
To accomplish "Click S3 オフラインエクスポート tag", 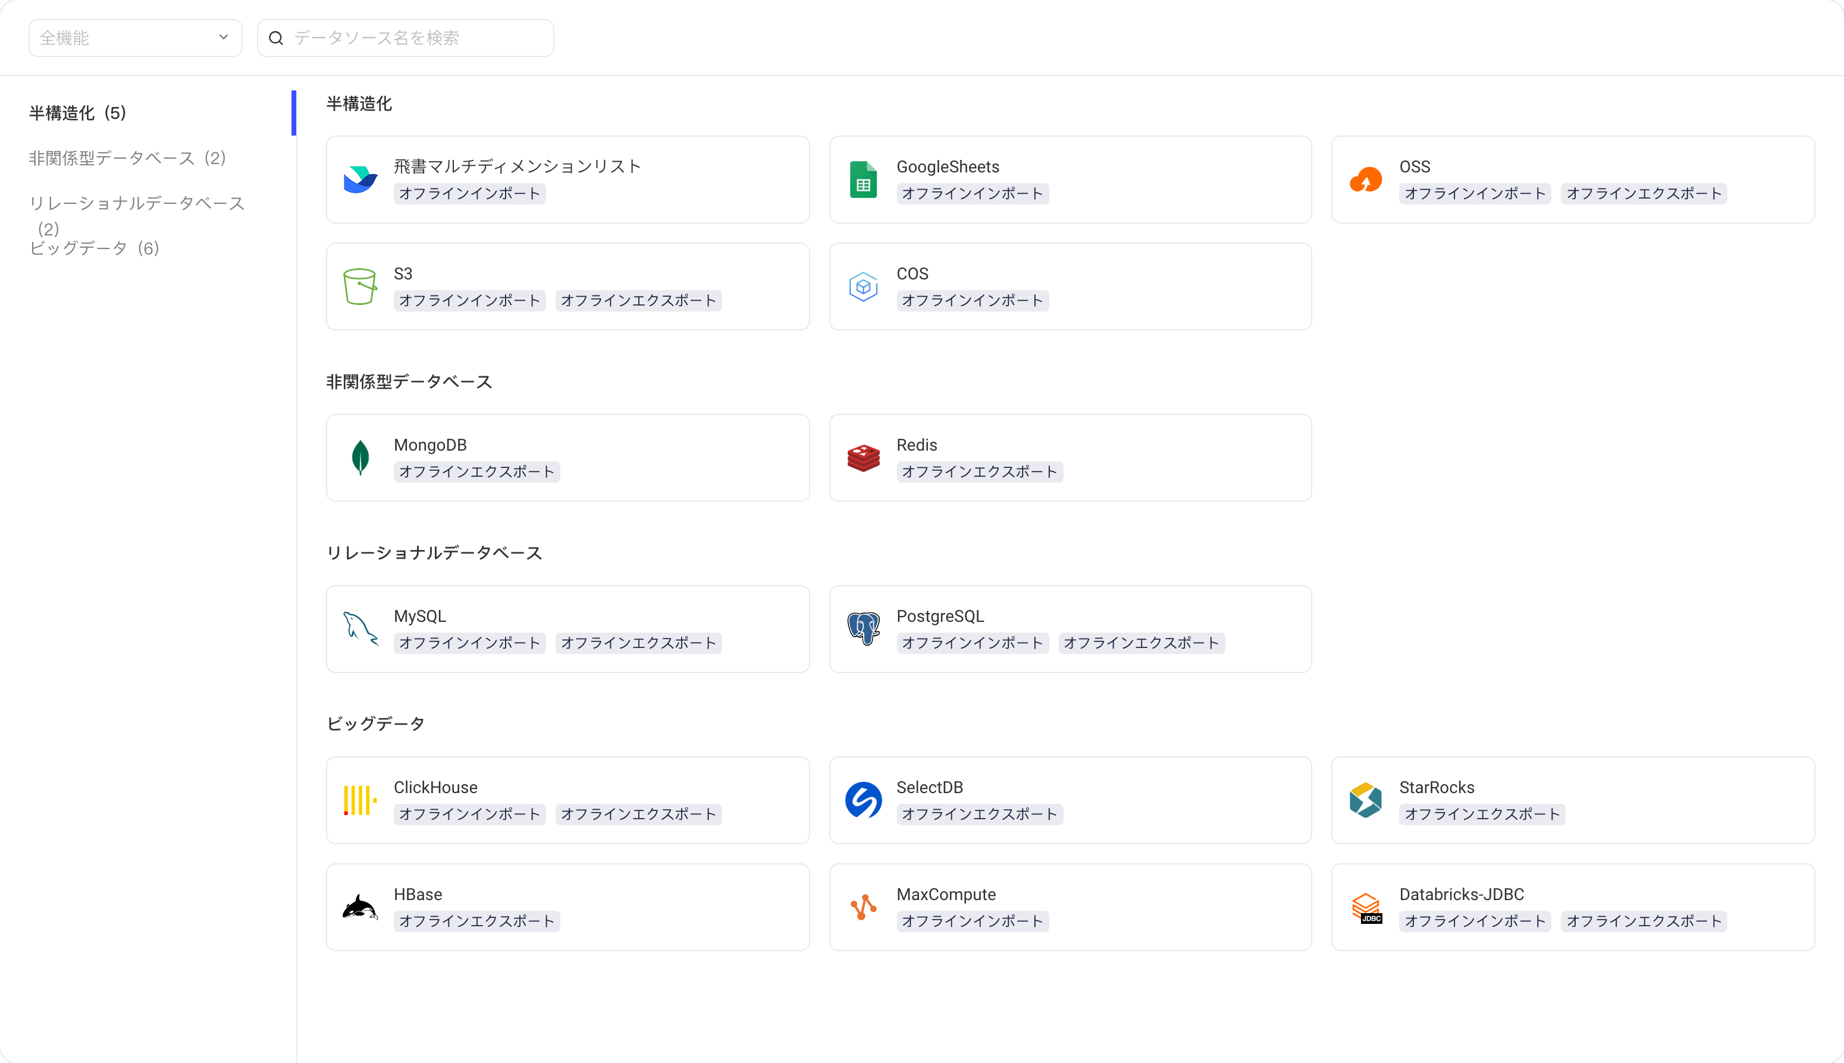I will (638, 301).
